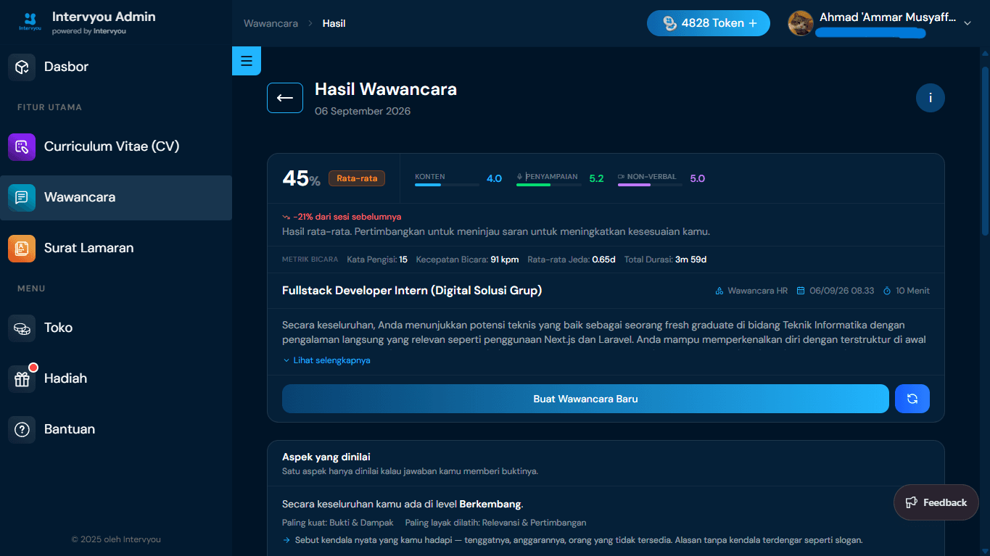Viewport: 990px width, 556px height.
Task: Open the info button beside Hasil Wawancara
Action: pos(931,98)
